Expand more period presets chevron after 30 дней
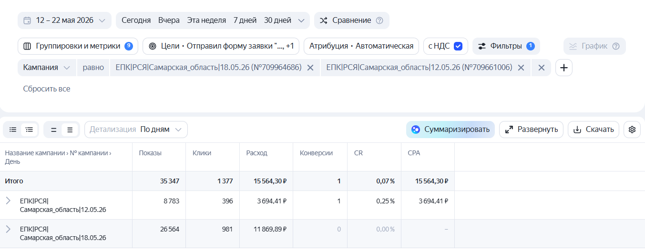This screenshot has width=645, height=251. (301, 20)
